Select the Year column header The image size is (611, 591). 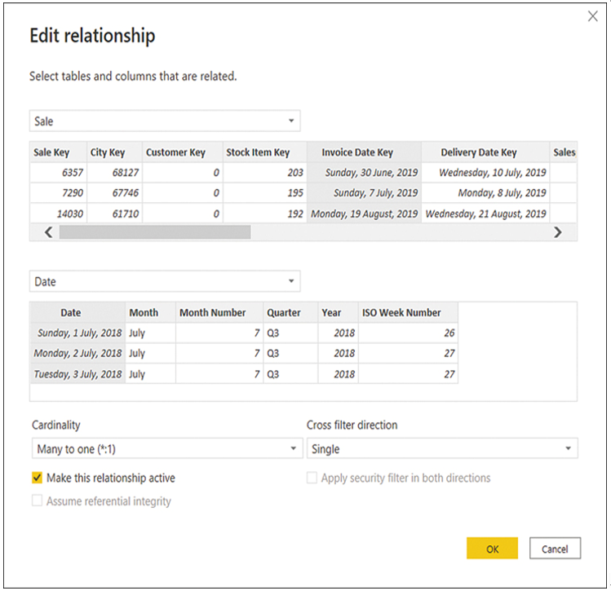tap(338, 313)
